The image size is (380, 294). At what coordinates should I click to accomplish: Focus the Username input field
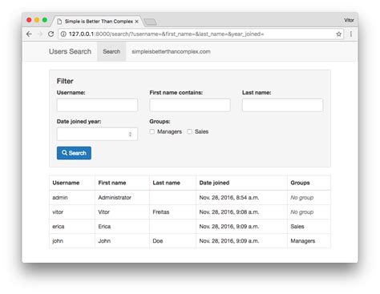point(97,105)
